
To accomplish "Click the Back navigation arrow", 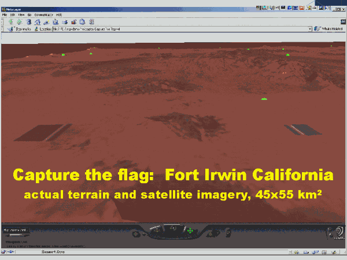I will (11, 21).
